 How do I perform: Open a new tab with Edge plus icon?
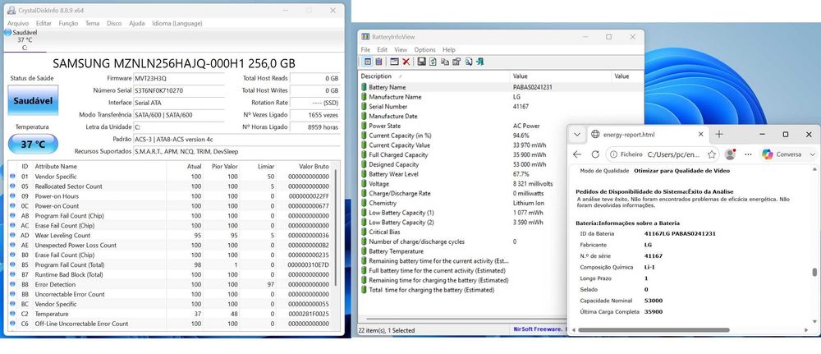tap(719, 135)
